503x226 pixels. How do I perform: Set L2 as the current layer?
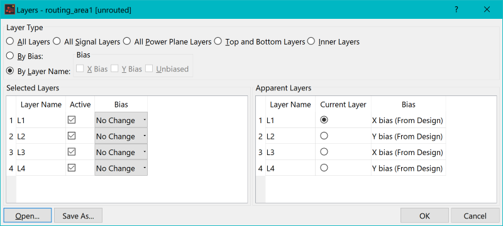point(324,136)
